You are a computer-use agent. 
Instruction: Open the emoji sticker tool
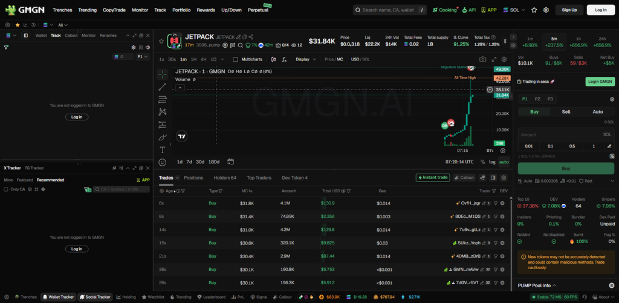(162, 162)
